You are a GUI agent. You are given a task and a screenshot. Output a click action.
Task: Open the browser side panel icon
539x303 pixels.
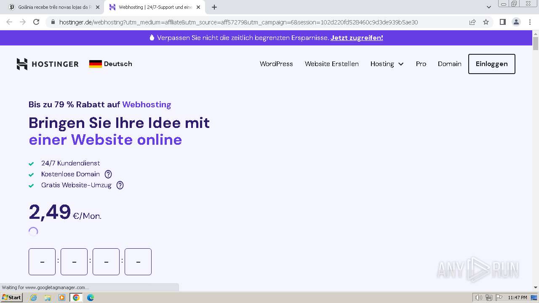(x=502, y=22)
